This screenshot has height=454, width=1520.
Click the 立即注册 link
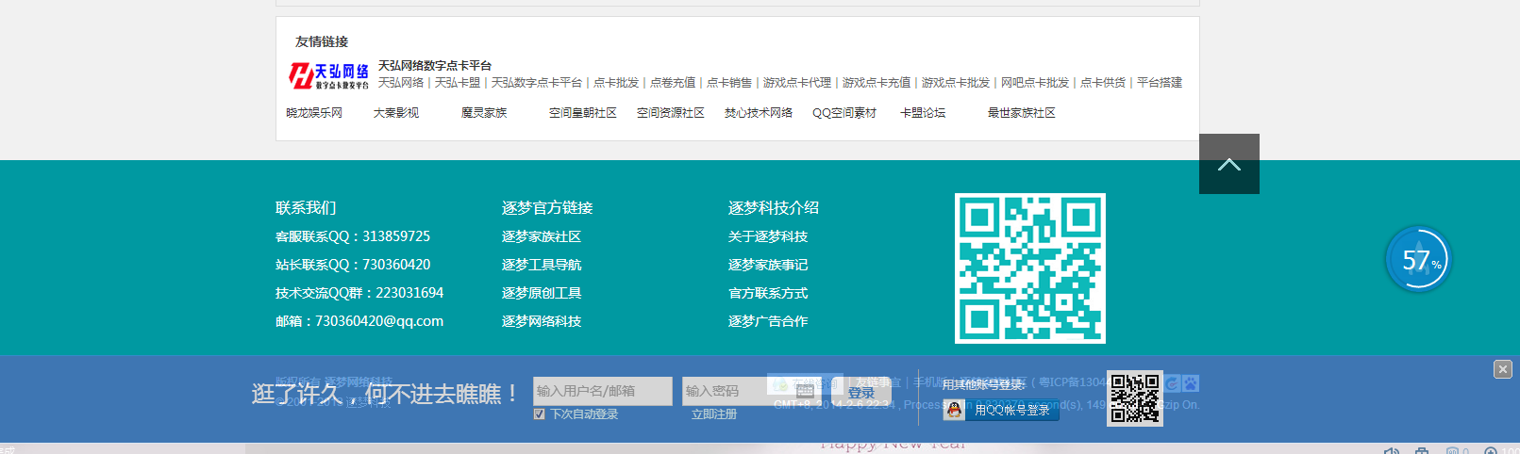(714, 414)
